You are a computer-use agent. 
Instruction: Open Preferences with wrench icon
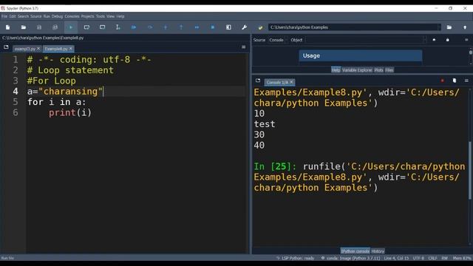(x=245, y=27)
